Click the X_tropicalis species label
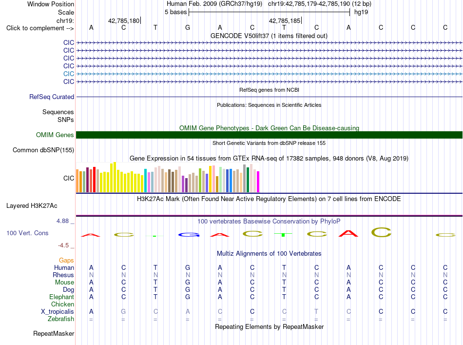 tap(58, 312)
